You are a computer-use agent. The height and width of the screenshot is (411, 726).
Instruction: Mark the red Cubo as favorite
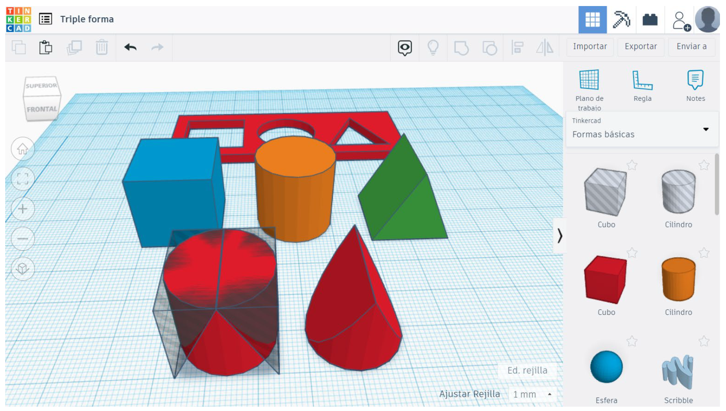click(632, 253)
